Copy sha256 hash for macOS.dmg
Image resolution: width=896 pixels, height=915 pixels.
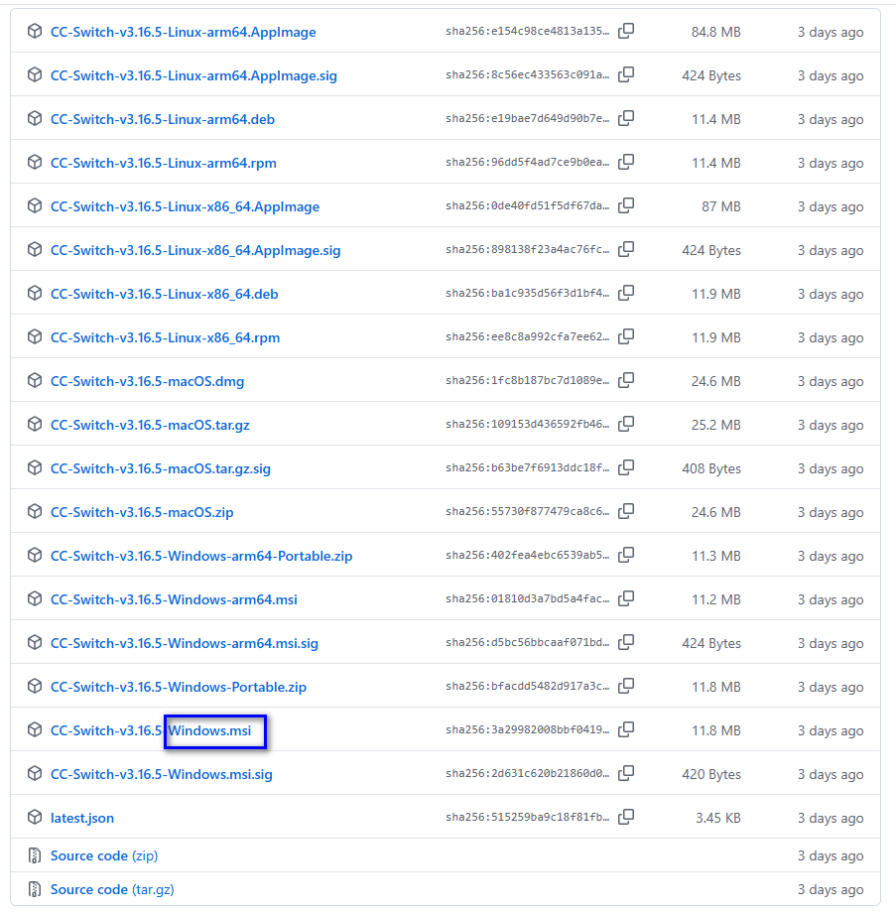(x=626, y=380)
